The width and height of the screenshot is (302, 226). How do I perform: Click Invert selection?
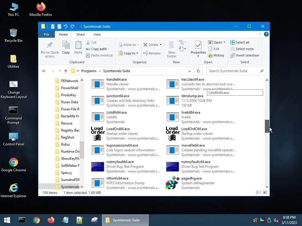[244, 55]
